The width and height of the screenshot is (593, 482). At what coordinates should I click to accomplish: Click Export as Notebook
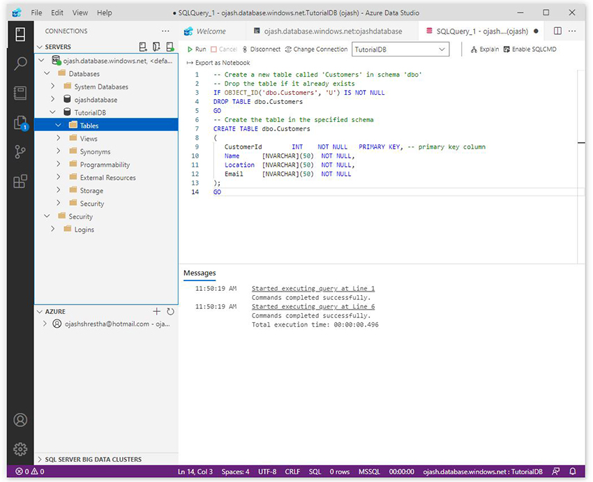pos(217,63)
